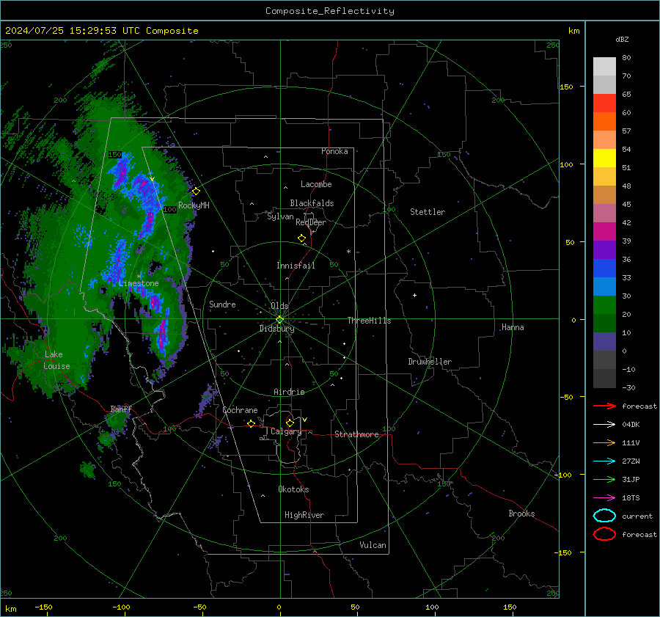This screenshot has width=660, height=617.
Task: Pick the orange 60-57 dBZ swatch
Action: pyautogui.click(x=604, y=122)
